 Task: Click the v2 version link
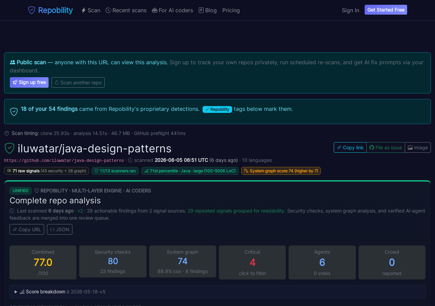[x=80, y=211]
